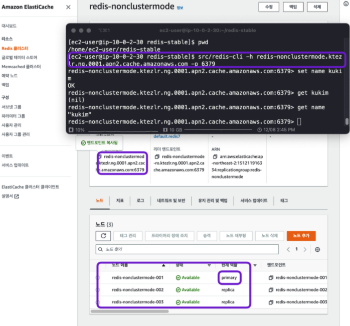Click the 승격 button
Screen dimensions: 350x326
click(207, 236)
